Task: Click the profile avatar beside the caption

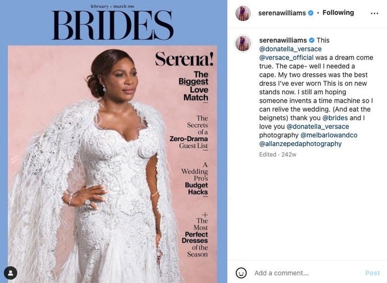Action: (243, 43)
